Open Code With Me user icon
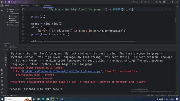The image size is (180, 101). [x=156, y=2]
